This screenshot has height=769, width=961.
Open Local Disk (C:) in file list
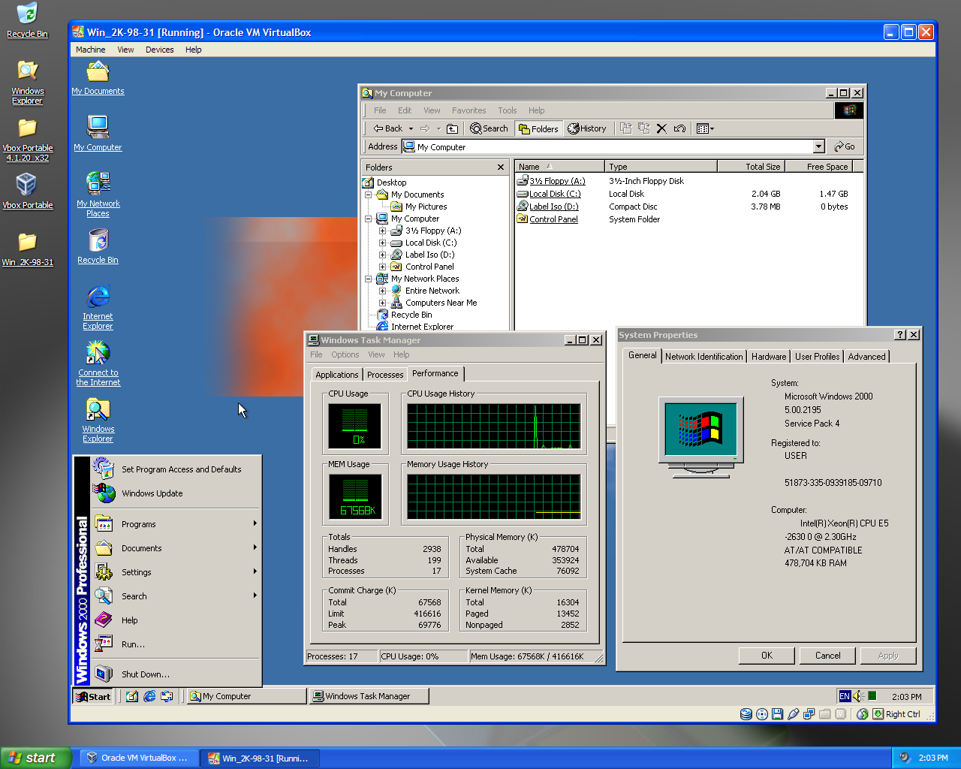pos(555,194)
